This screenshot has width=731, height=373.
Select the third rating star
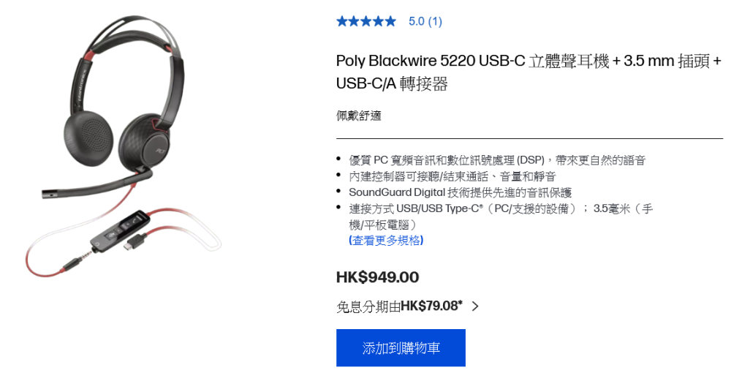366,21
